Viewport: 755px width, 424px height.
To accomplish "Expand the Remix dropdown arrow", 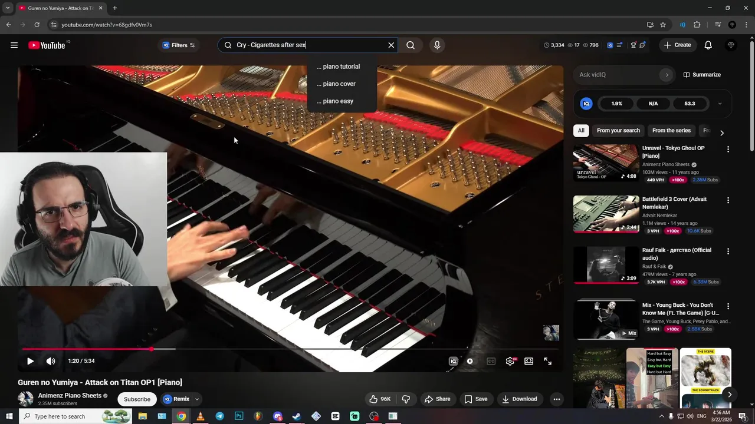I will [197, 399].
